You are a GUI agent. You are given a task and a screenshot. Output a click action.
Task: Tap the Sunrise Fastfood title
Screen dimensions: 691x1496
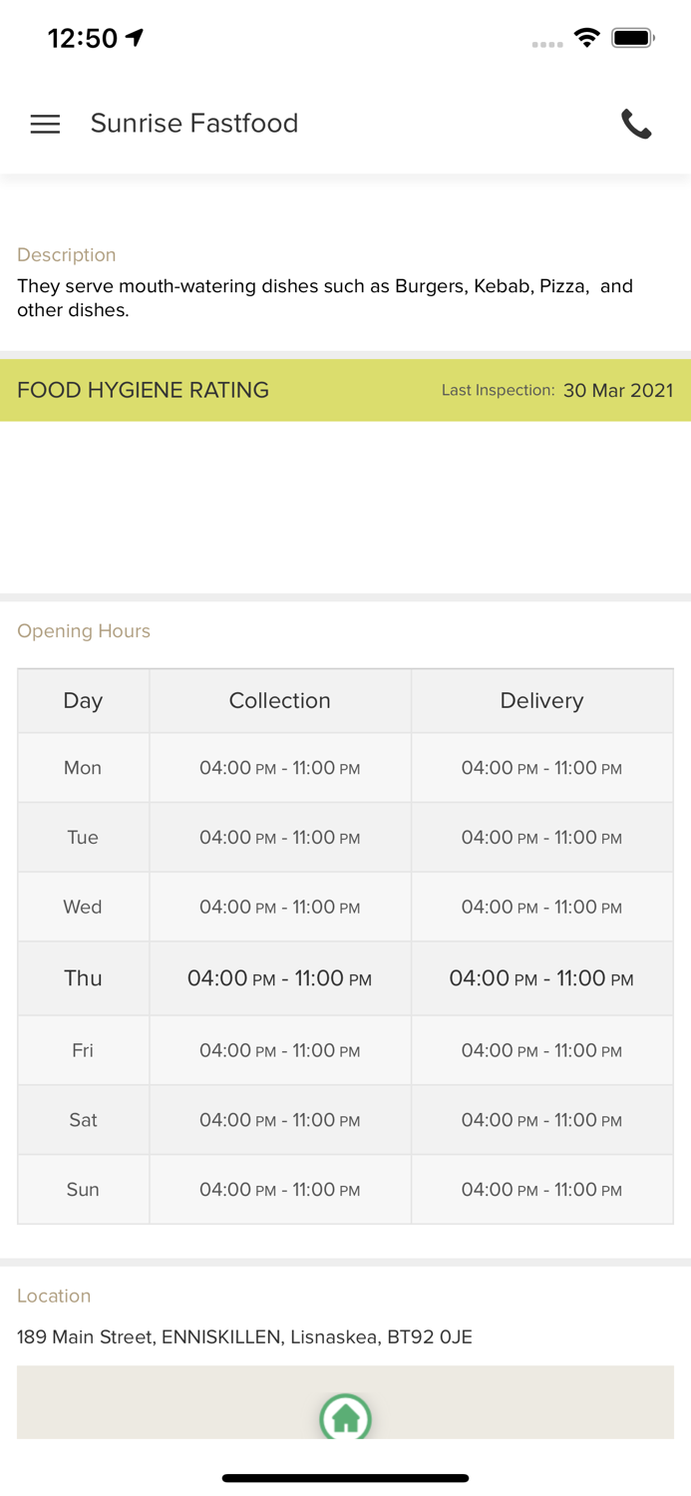point(194,124)
